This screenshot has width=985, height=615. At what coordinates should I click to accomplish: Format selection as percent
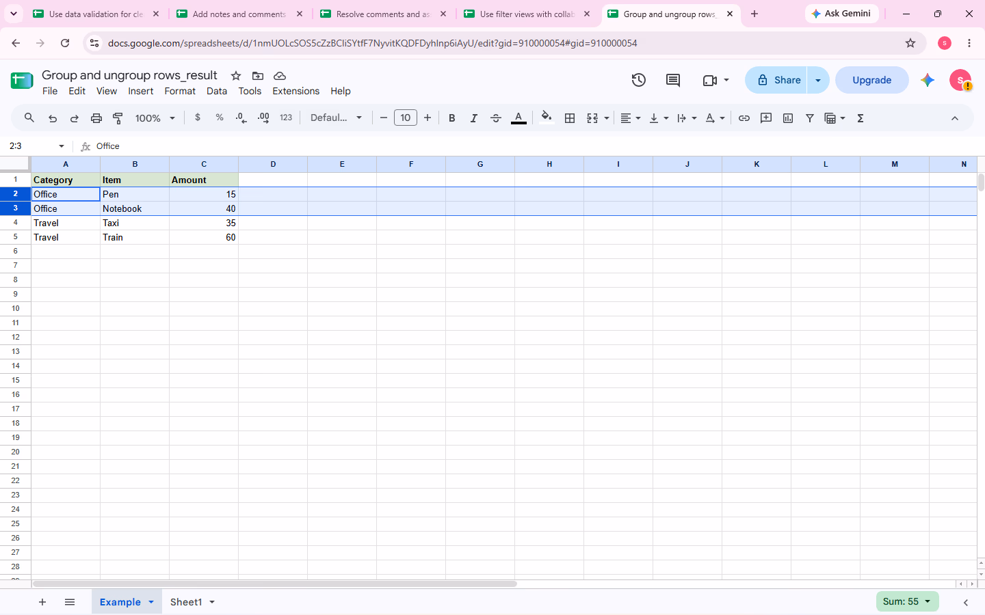220,118
